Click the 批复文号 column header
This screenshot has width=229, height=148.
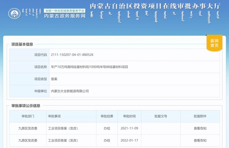point(161,116)
